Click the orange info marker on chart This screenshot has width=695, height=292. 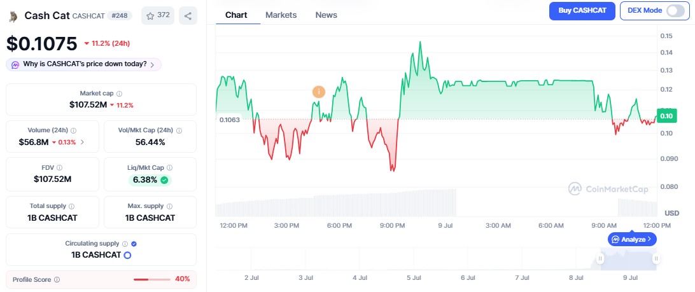pyautogui.click(x=319, y=92)
